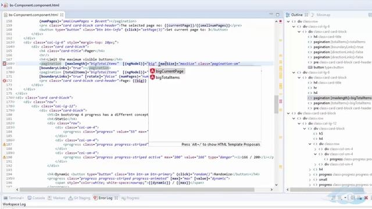Click the Terminal tab icon
The height and width of the screenshot is (209, 372).
pos(5,198)
